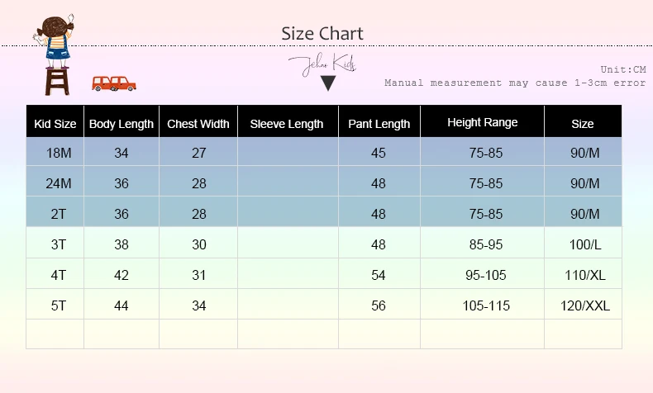The width and height of the screenshot is (653, 393).
Task: Click the 18M kid size row label
Action: click(x=55, y=153)
